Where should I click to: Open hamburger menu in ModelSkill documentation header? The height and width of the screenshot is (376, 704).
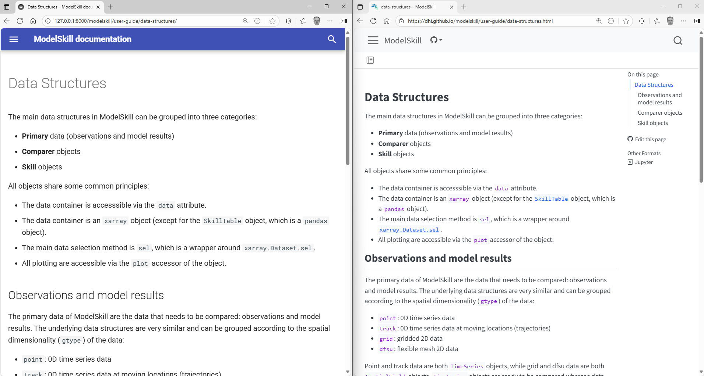14,39
